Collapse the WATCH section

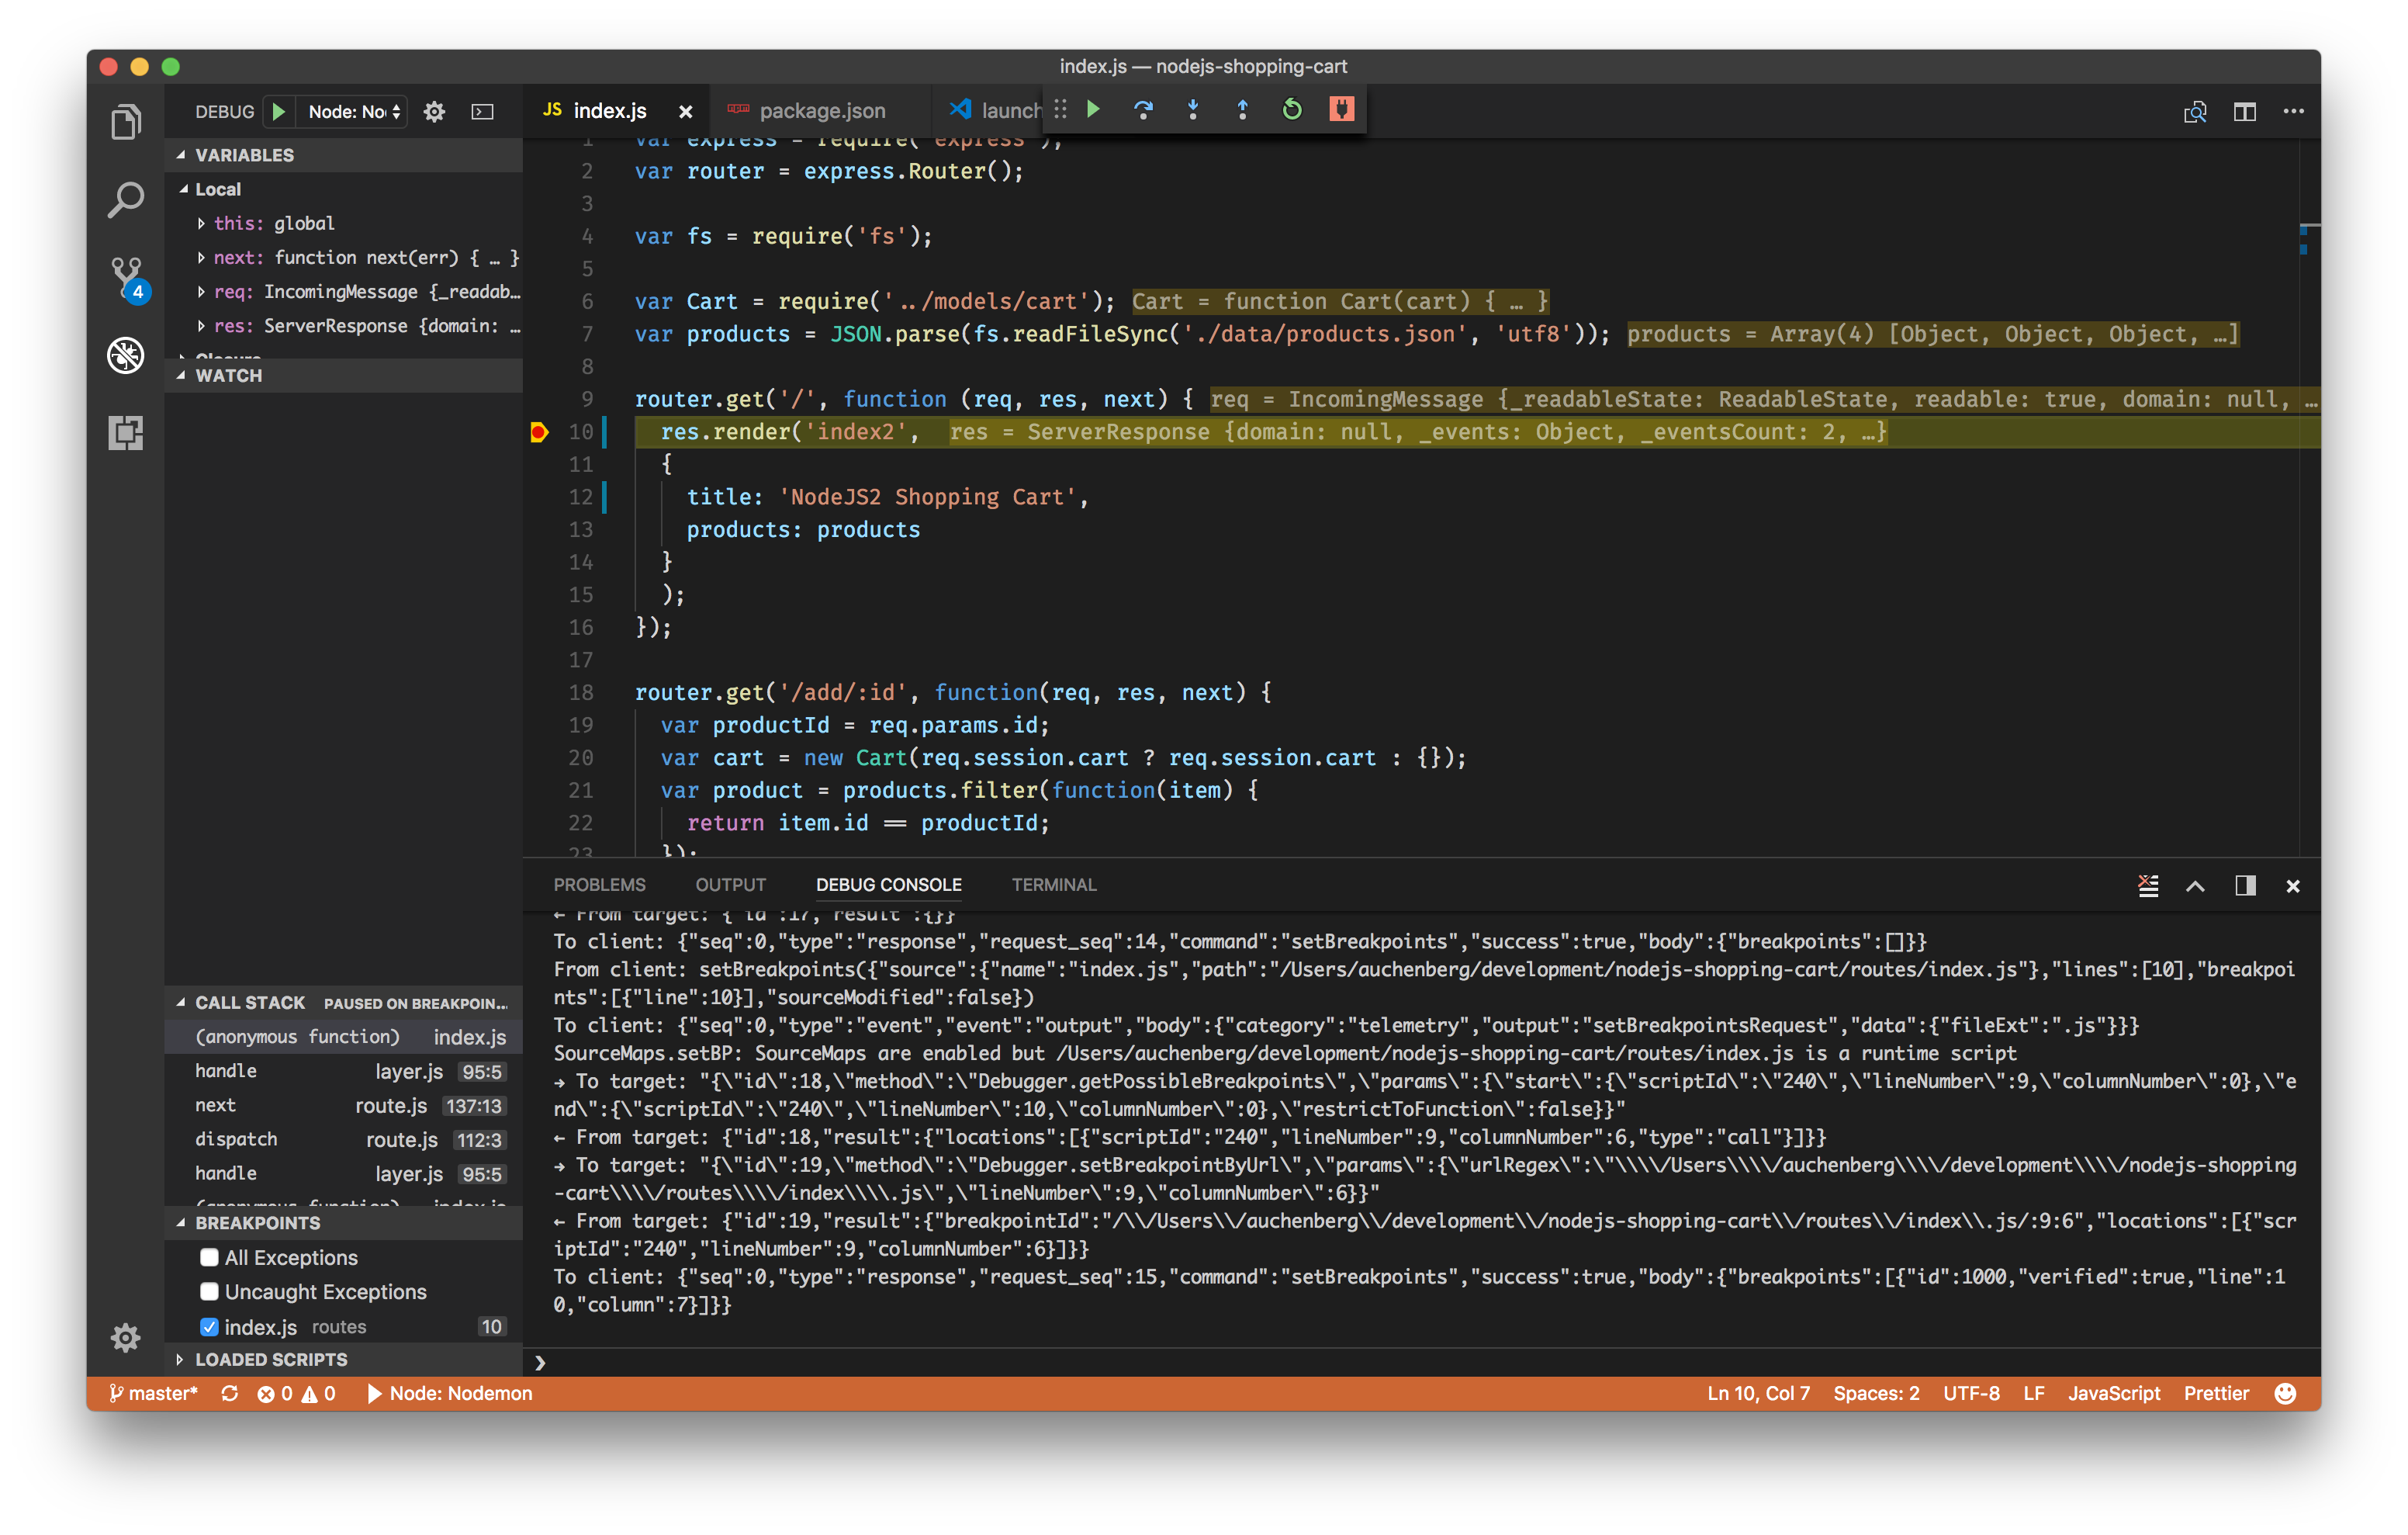pos(343,376)
